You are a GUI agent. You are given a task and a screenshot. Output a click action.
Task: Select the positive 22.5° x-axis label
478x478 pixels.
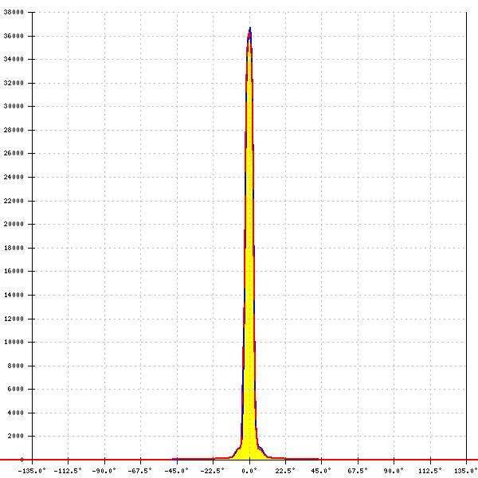pyautogui.click(x=285, y=471)
